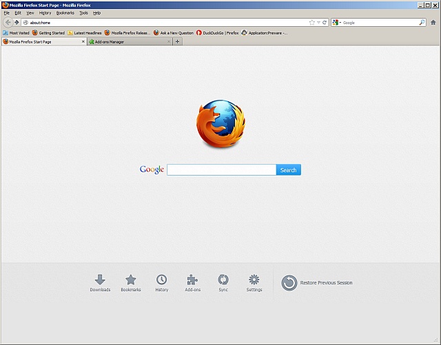Image resolution: width=441 pixels, height=345 pixels.
Task: Open the Bookmarks menu
Action: tap(65, 13)
